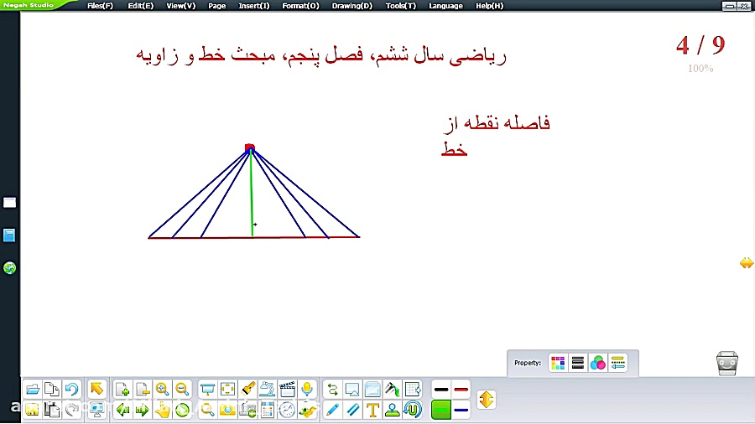Click the green curved path arrows icon
Viewport: 755px width, 424px height.
332,389
